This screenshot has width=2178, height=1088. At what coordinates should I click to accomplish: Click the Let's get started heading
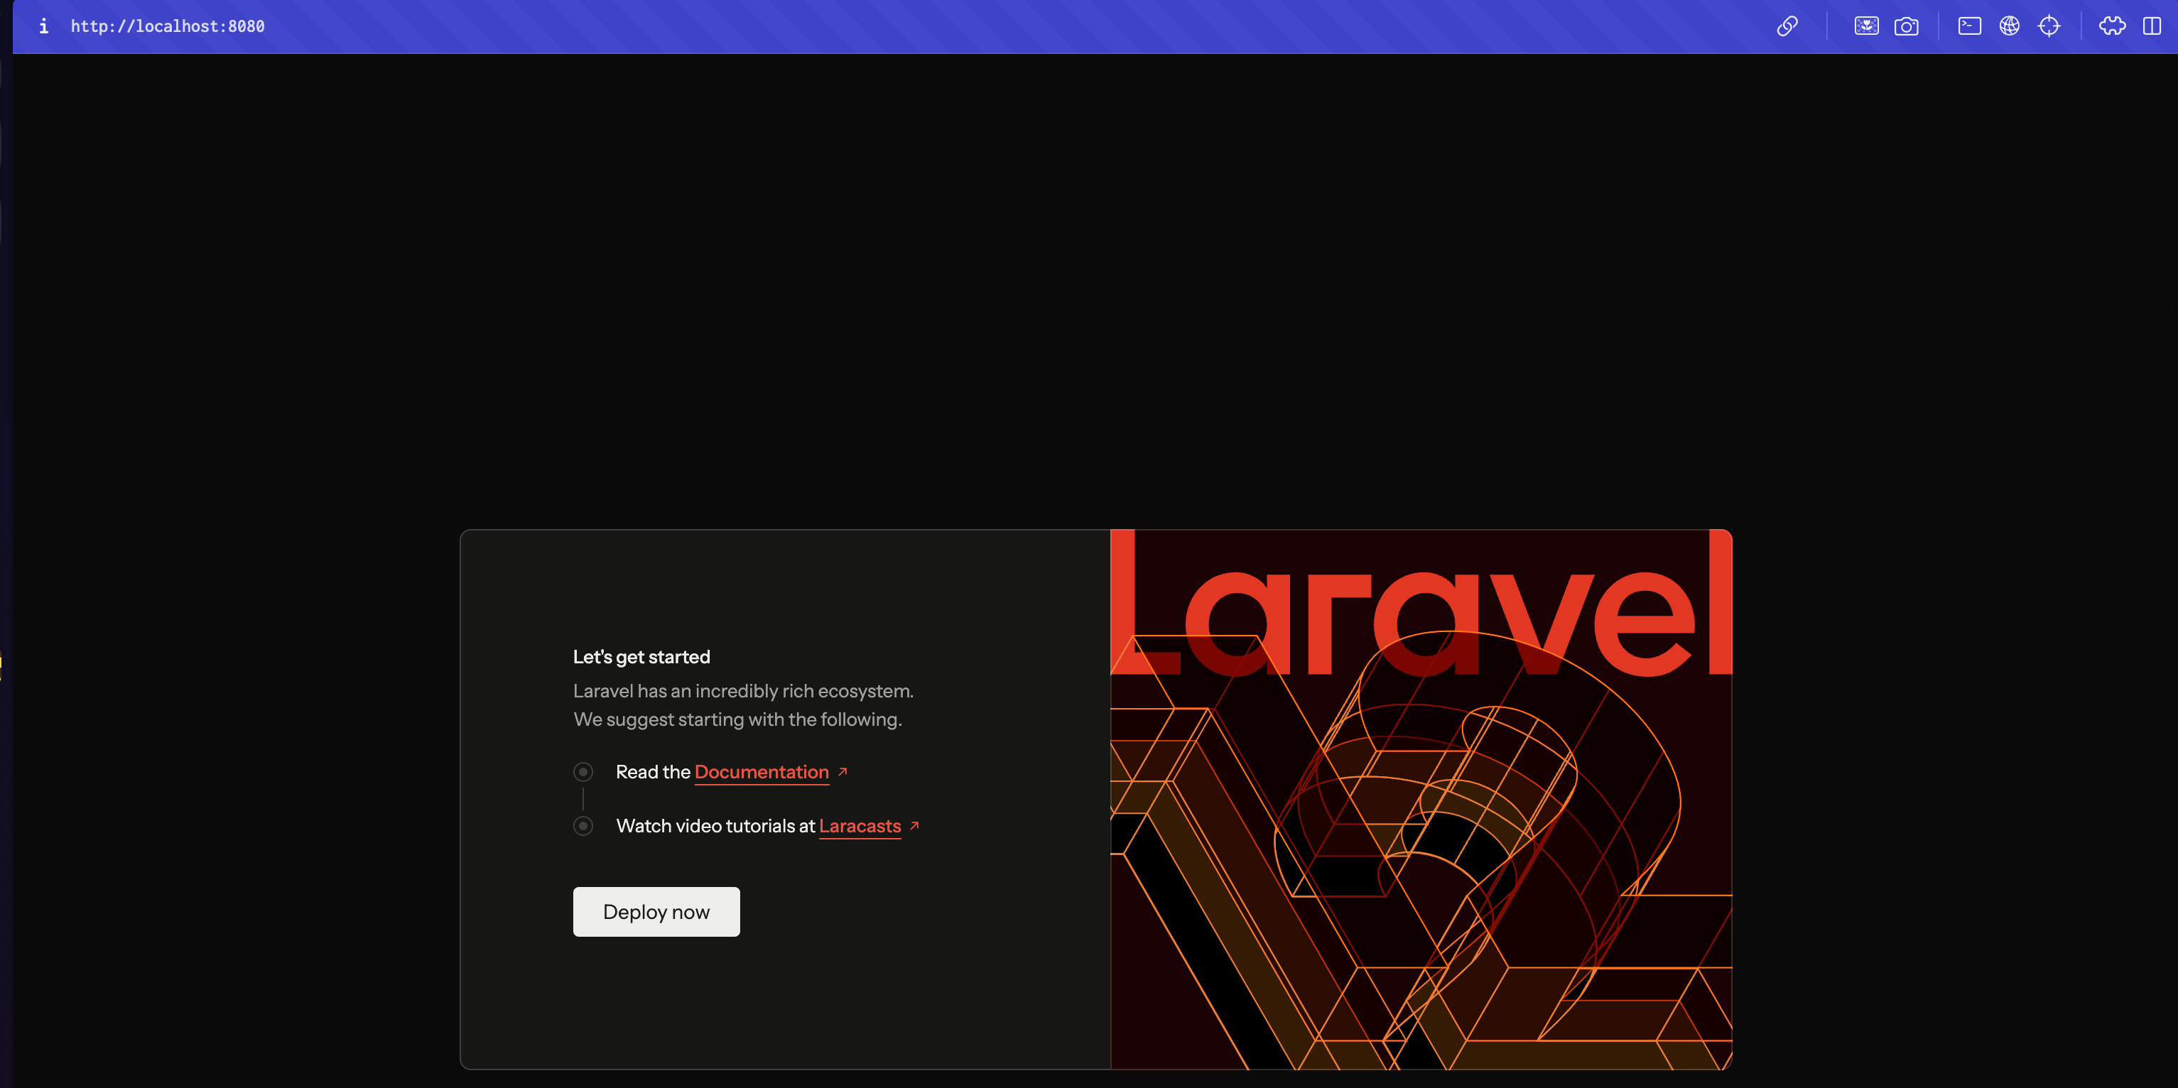click(x=641, y=657)
